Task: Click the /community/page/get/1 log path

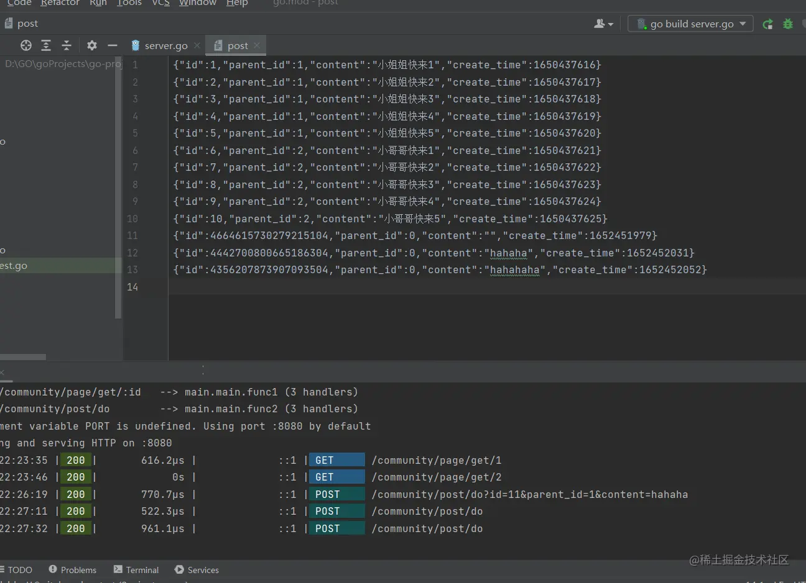Action: click(x=437, y=460)
